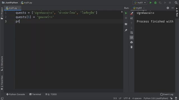Click line number 1 in the gutter
This screenshot has height=100, width=179.
[6, 13]
